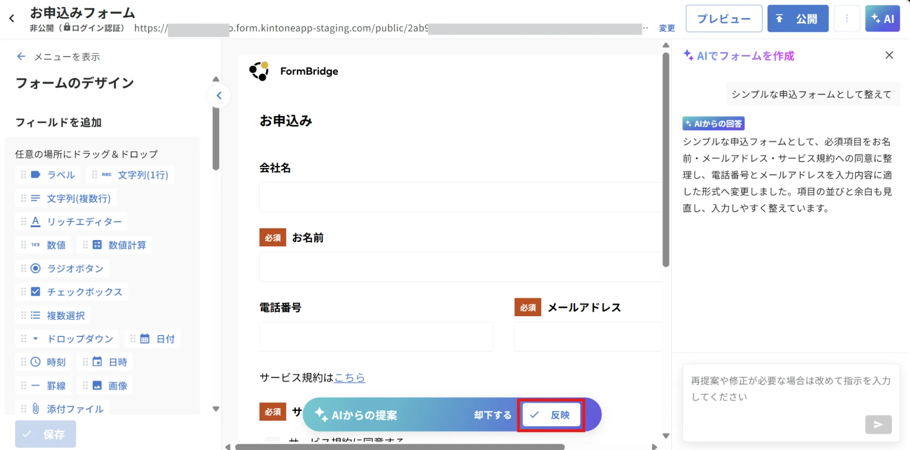Click the お名前 input field
This screenshot has width=910, height=450.
click(x=460, y=267)
